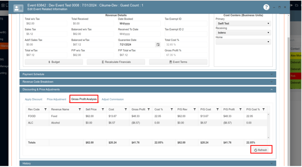The height and width of the screenshot is (167, 302).
Task: Filter the Cost column
Action: click(x=126, y=110)
